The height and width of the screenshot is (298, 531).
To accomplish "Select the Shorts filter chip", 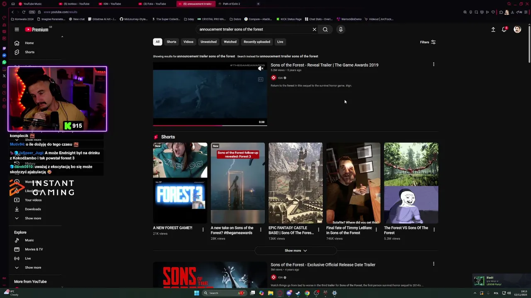I will tap(171, 42).
